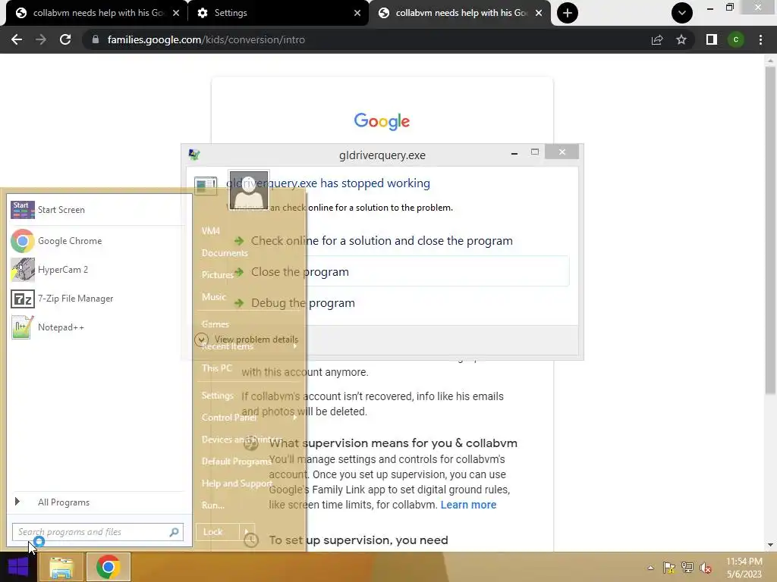Screen dimensions: 777x582
Task: Choose Check online for a solution option
Action: pyautogui.click(x=382, y=241)
